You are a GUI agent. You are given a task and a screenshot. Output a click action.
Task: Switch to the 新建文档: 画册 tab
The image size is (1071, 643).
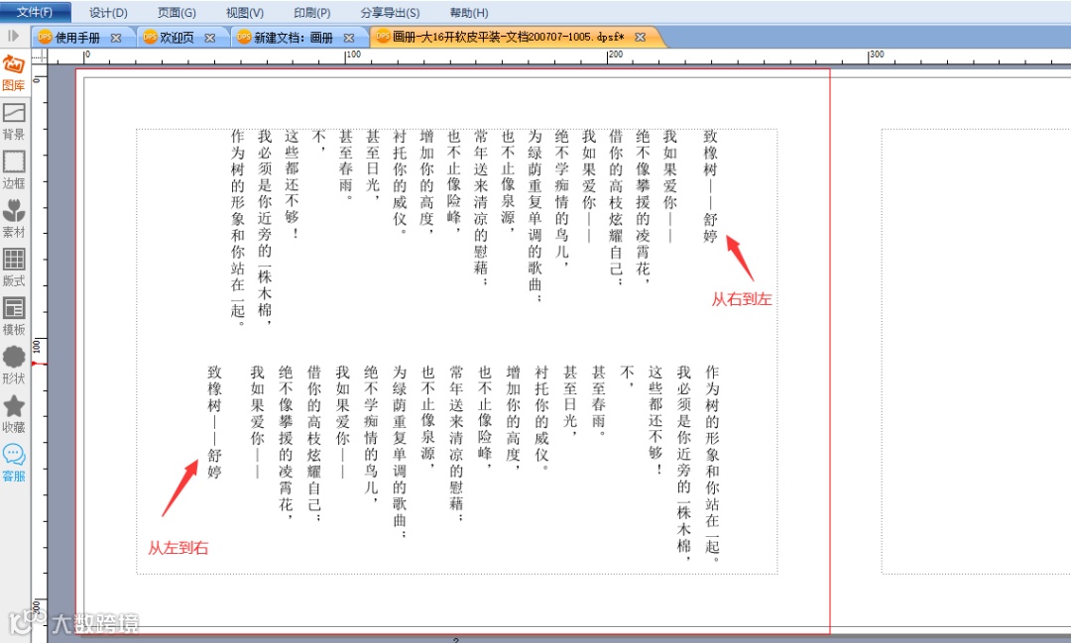coord(294,38)
